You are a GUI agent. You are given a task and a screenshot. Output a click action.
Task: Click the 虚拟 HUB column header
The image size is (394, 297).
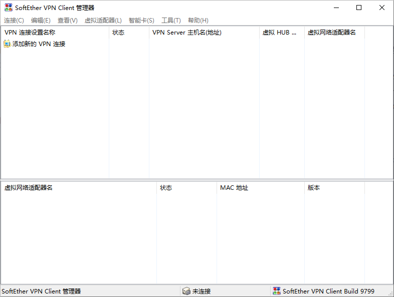click(280, 33)
